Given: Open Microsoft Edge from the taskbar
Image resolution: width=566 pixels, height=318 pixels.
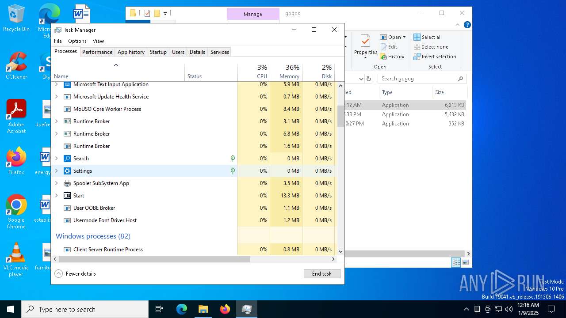Looking at the screenshot, I should click(x=182, y=309).
